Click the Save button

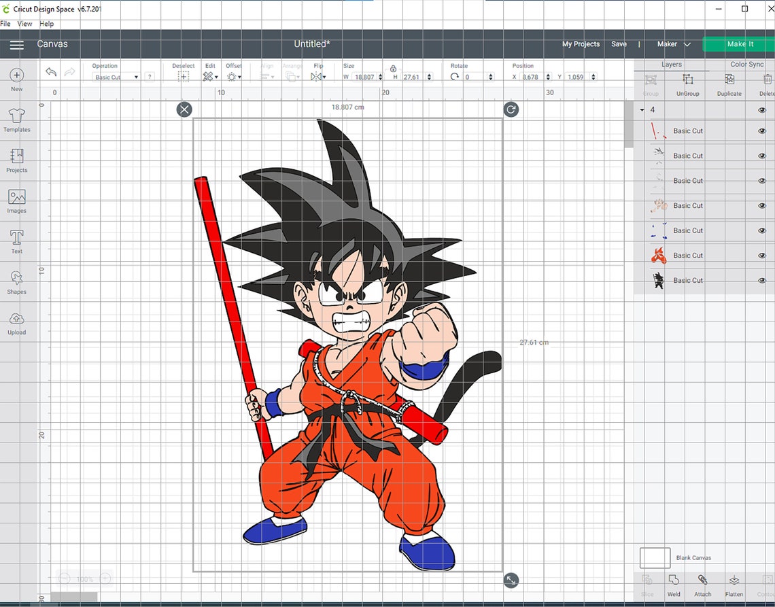619,44
